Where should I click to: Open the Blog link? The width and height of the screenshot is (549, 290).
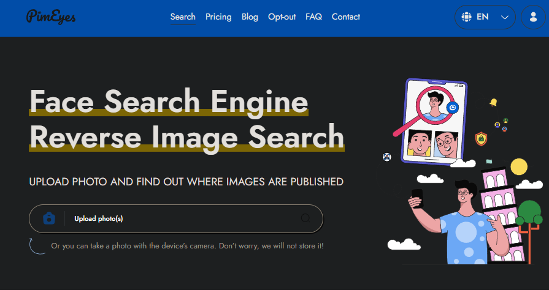click(250, 17)
